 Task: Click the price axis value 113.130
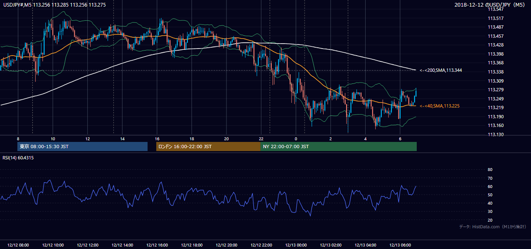click(496, 134)
